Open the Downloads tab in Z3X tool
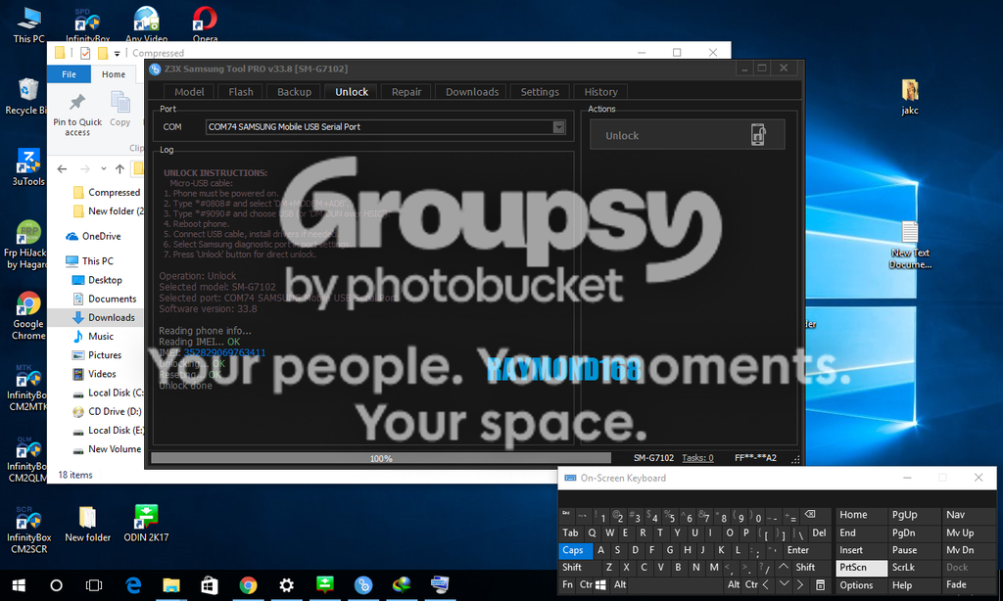Viewport: 1003px width, 601px height. [472, 91]
